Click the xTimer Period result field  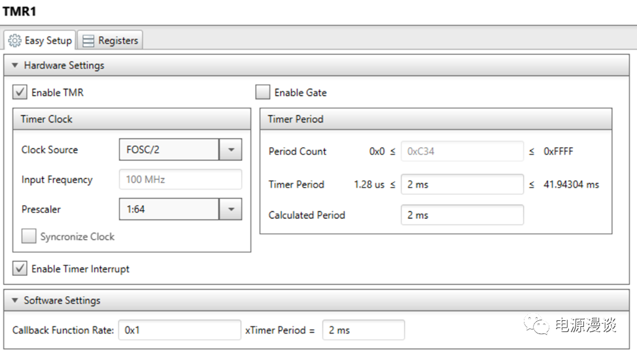[x=363, y=330]
